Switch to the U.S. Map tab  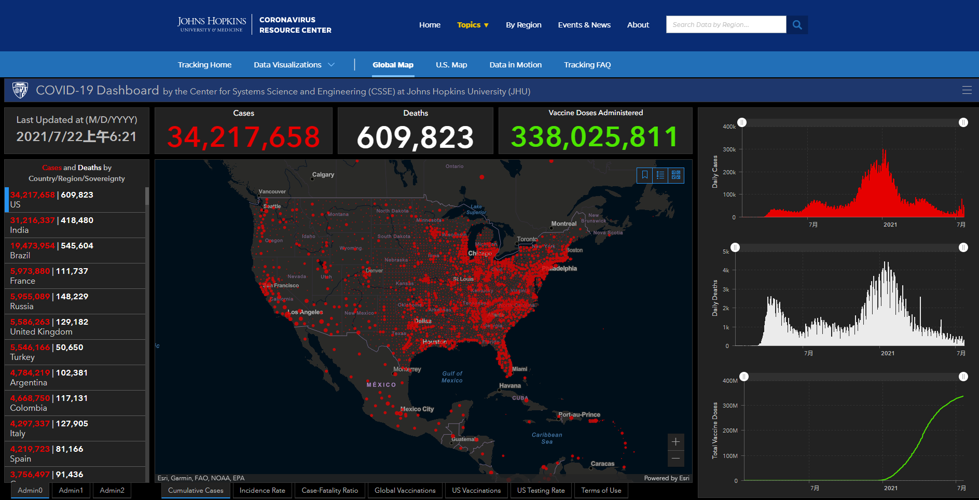[451, 65]
